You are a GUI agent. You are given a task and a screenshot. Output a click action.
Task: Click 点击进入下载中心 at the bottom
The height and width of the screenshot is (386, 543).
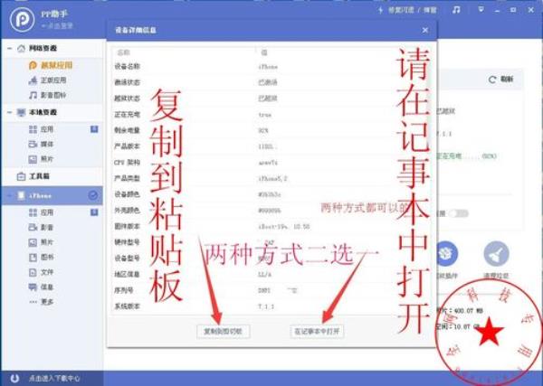[54, 379]
